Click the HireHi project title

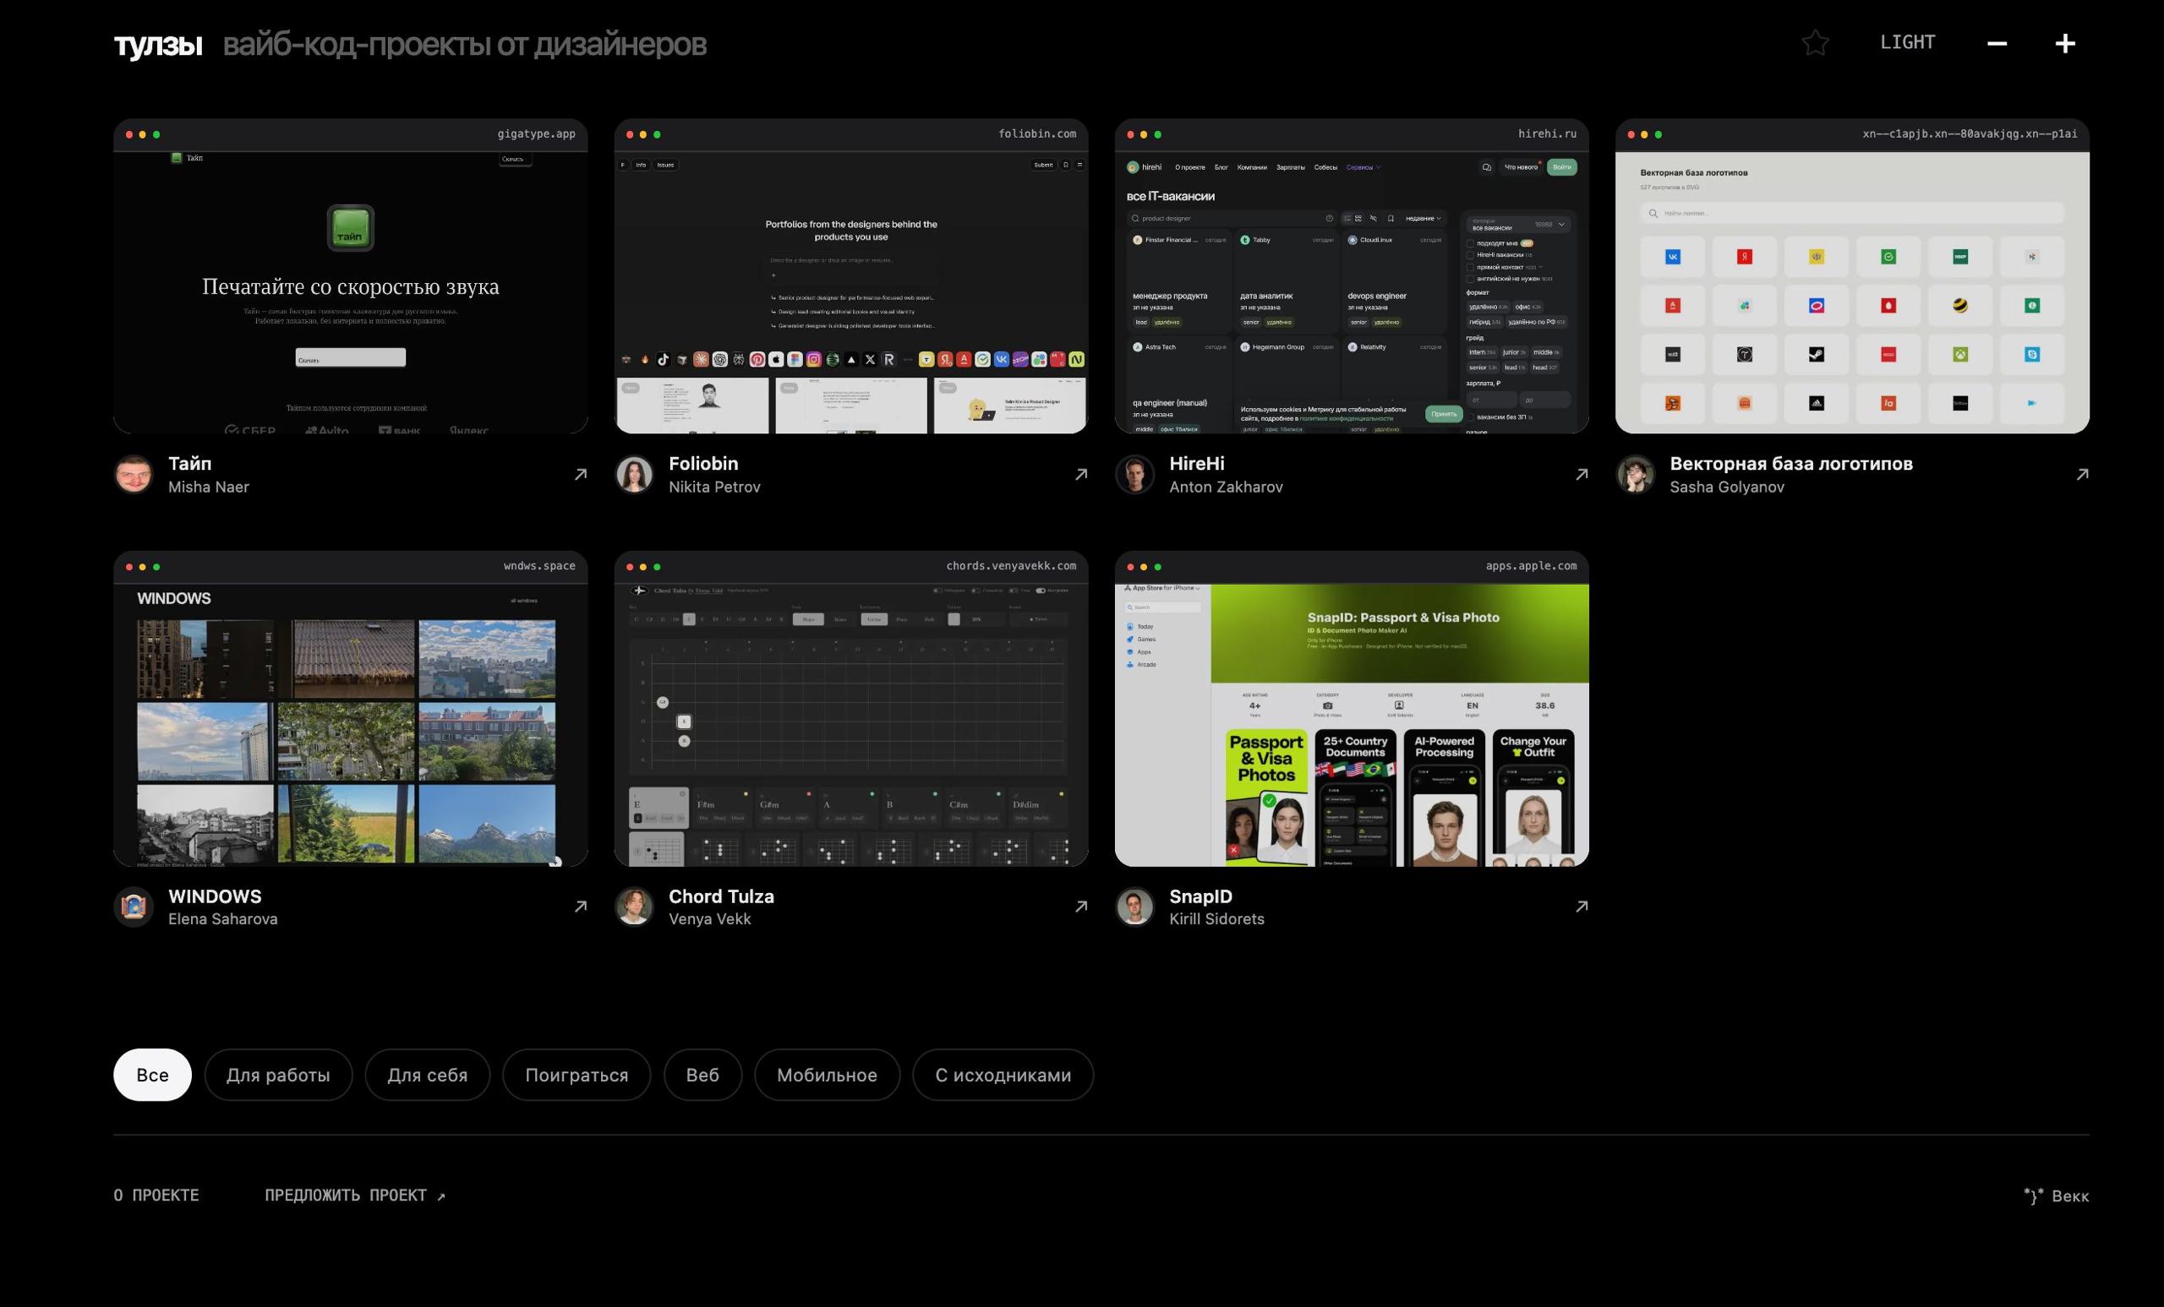point(1196,464)
